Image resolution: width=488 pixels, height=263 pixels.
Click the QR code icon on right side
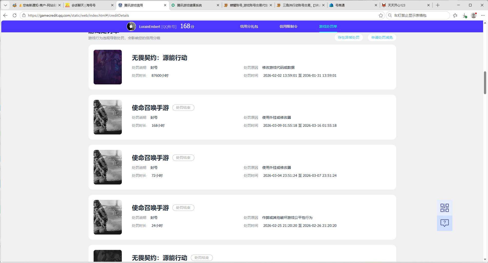(444, 208)
